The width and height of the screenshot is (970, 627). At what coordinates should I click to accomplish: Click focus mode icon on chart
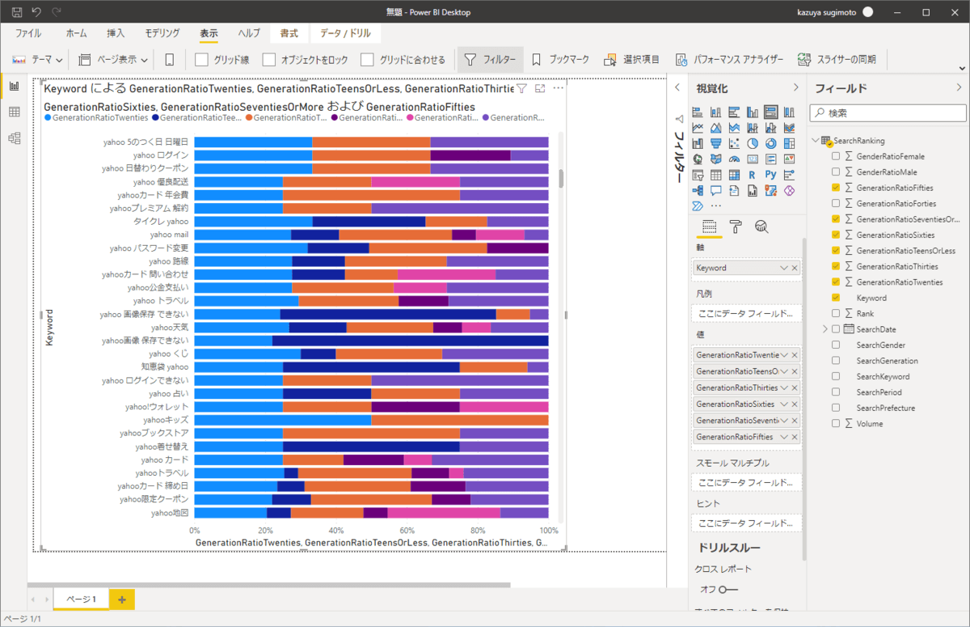(540, 88)
